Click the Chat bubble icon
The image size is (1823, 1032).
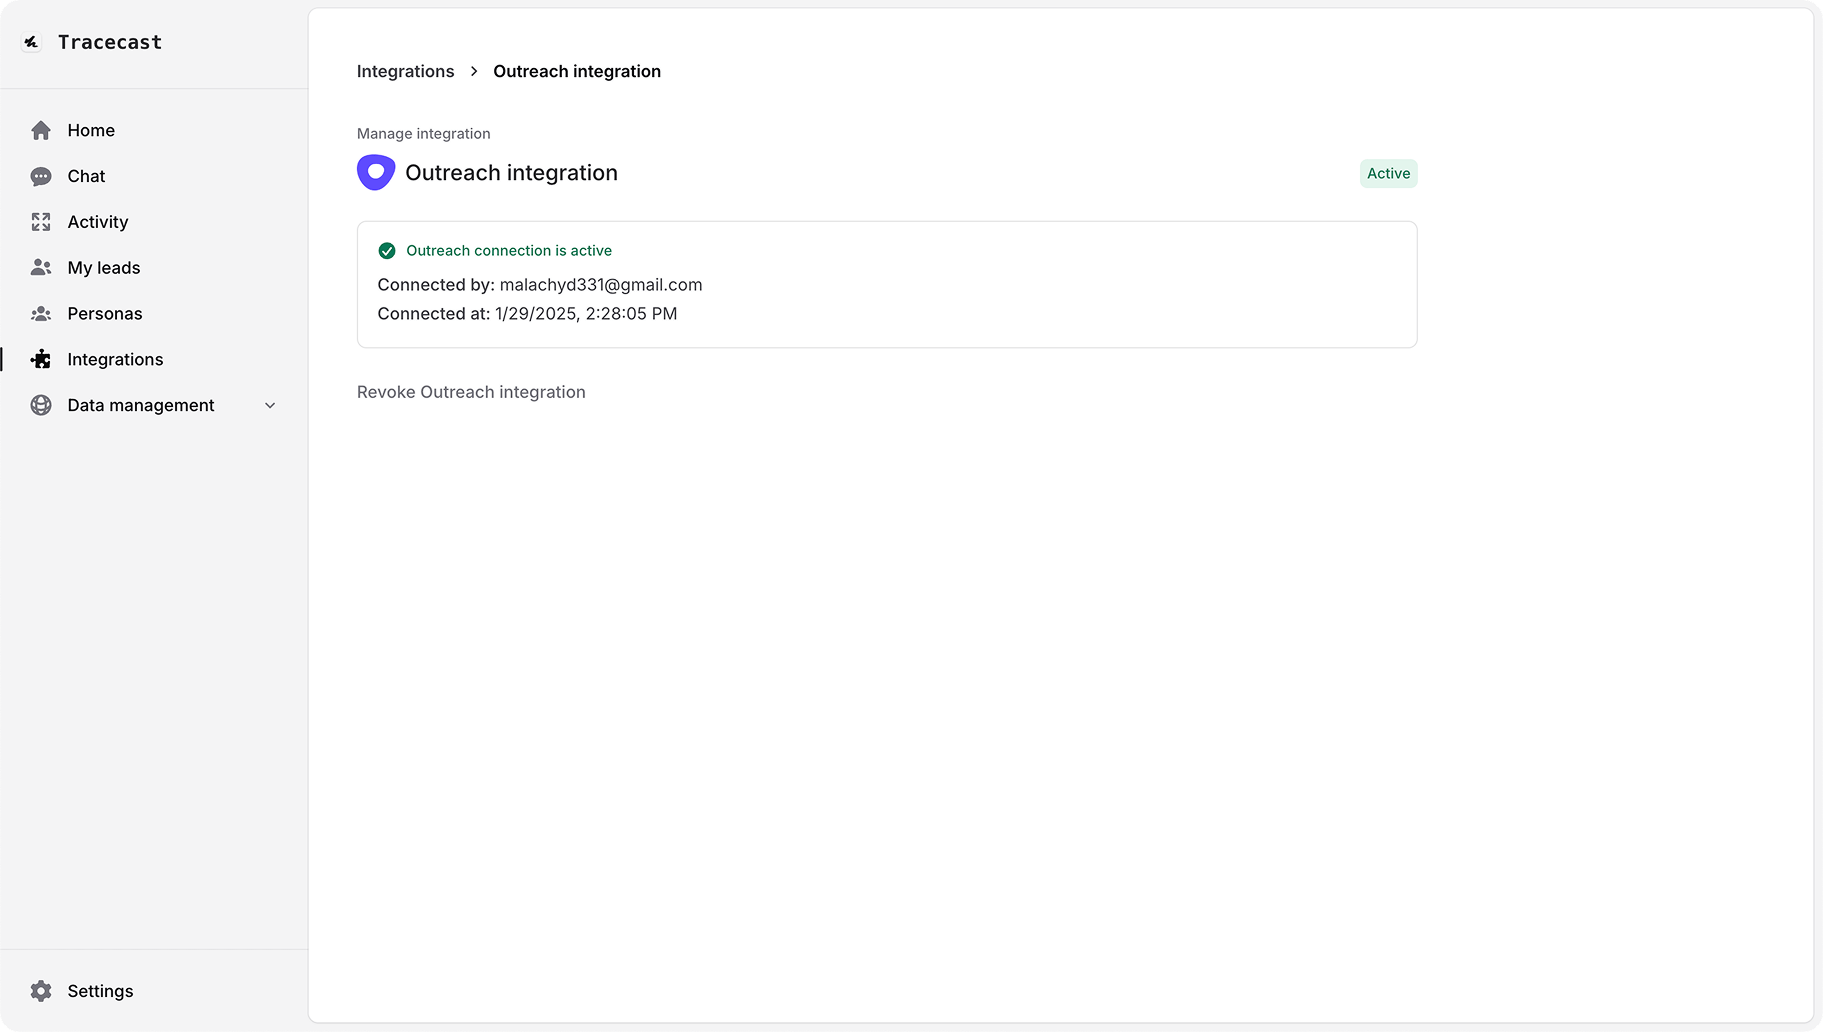pos(41,177)
